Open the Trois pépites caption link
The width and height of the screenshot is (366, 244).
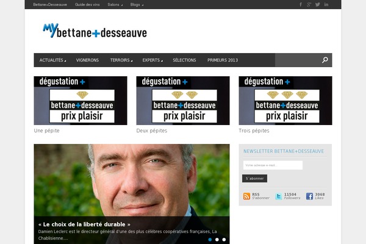pos(254,131)
